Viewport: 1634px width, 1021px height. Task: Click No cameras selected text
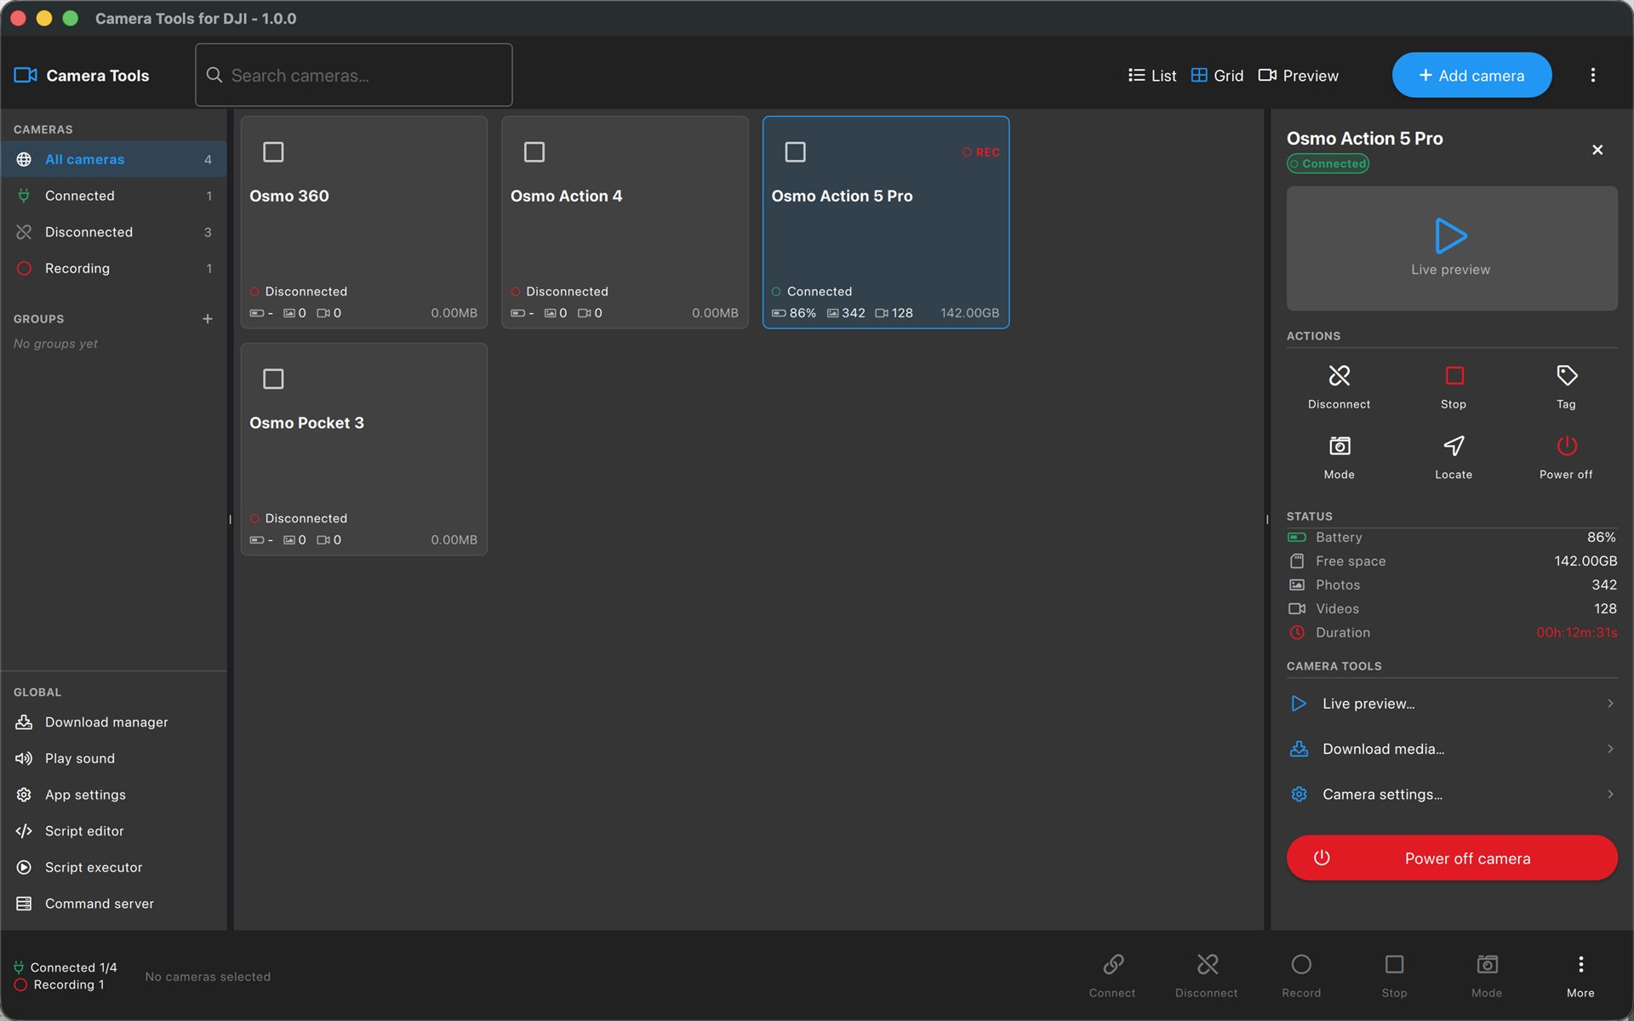tap(208, 977)
